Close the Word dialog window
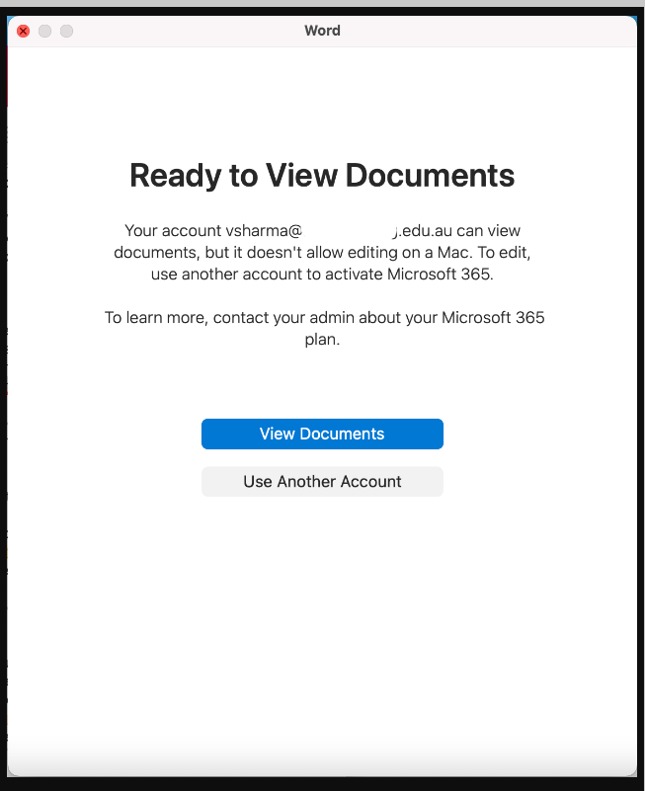Screen dimensions: 645x791 24,32
